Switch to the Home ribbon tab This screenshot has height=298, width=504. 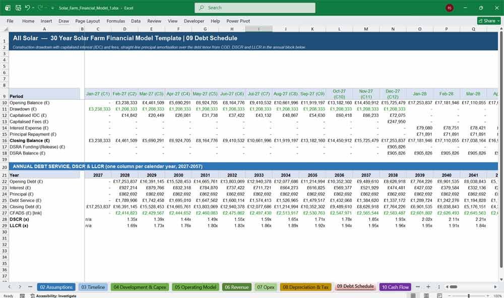click(x=28, y=21)
